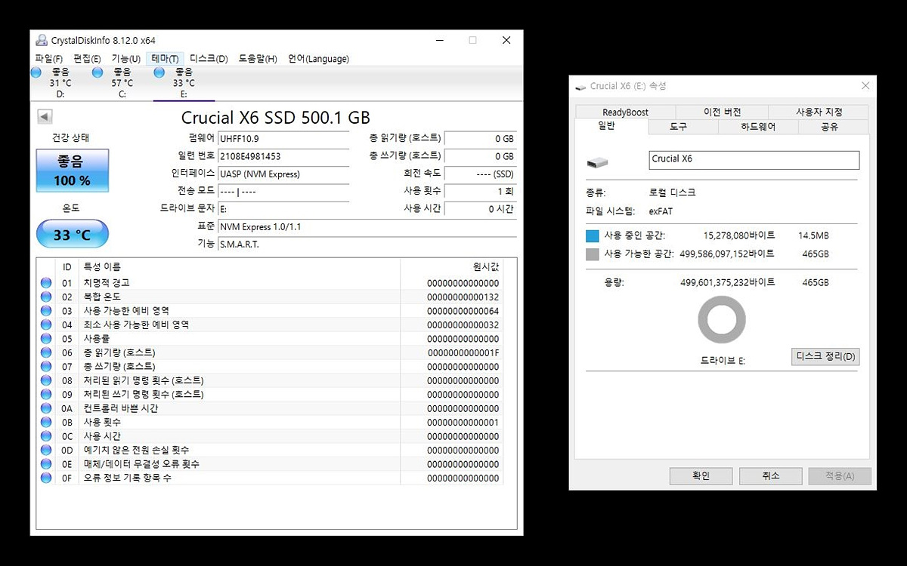Click status orb for attribute 06 총 읽기량

[x=46, y=352]
